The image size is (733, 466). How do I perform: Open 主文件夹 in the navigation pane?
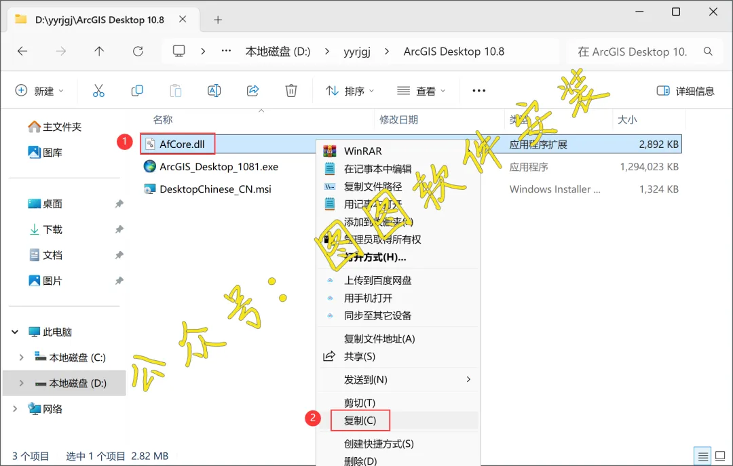click(54, 127)
